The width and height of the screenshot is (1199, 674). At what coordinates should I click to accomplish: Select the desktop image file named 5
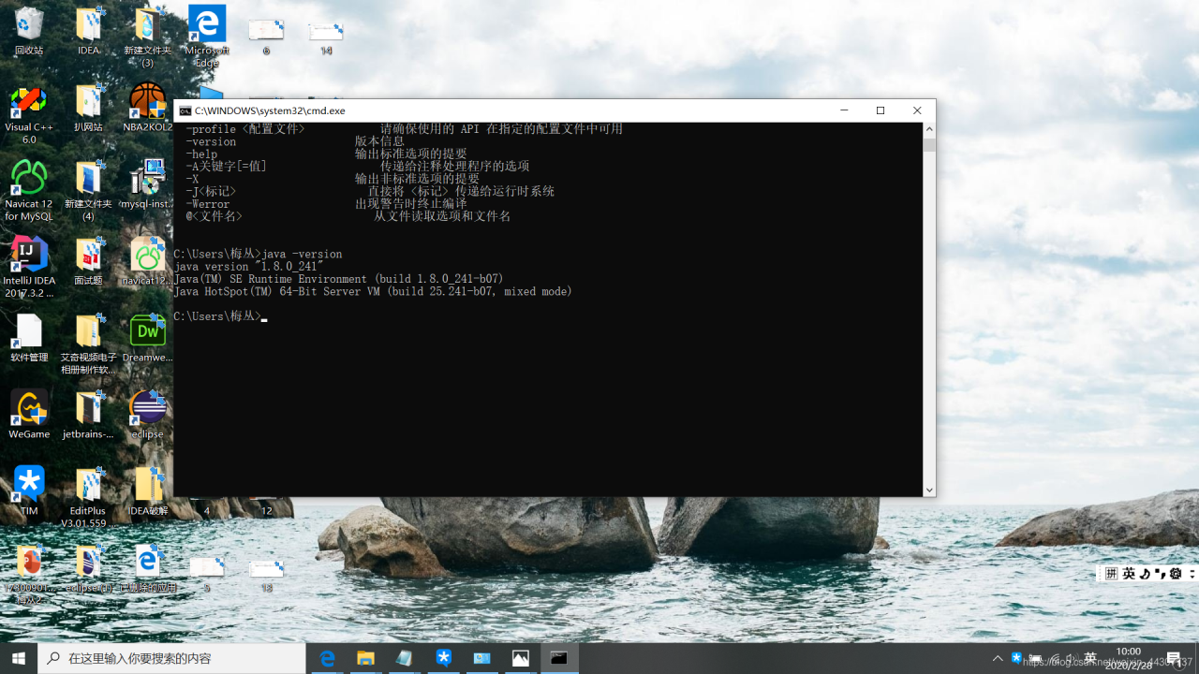(206, 574)
